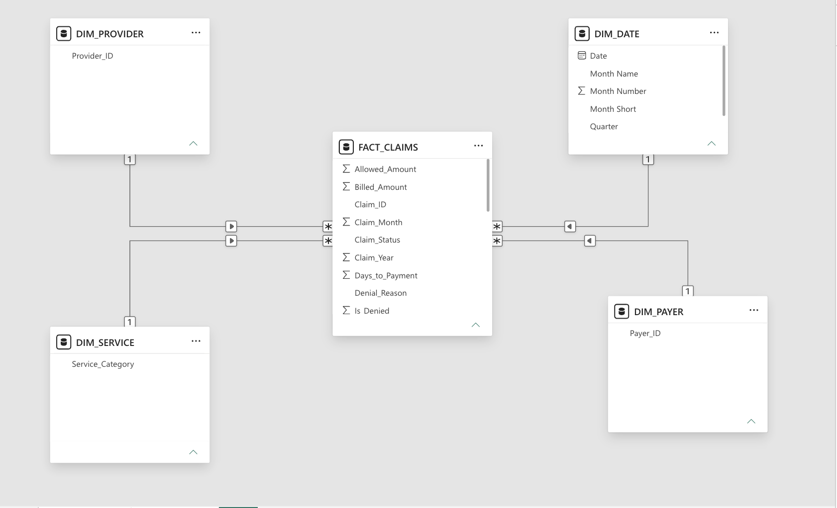This screenshot has width=837, height=508.
Task: Select filter direction arrow on DIM_PROVIDER relationship
Action: [x=231, y=227]
